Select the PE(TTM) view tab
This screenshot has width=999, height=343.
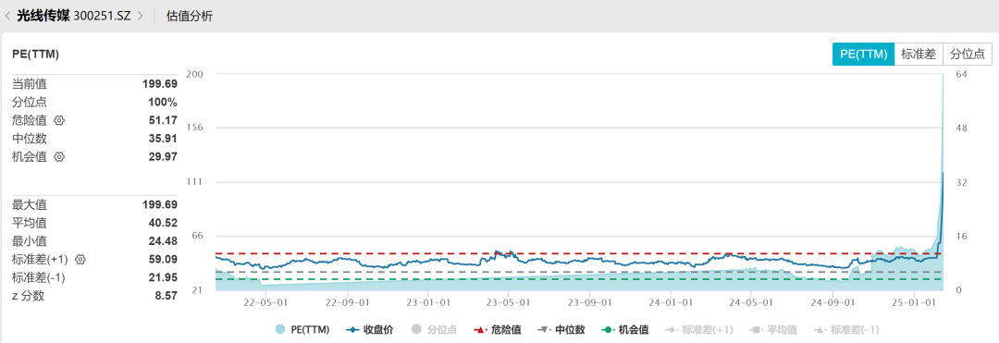coord(863,55)
